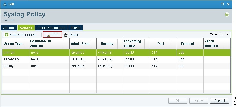Click the empty Server Interface cell of primary row
The image size is (237, 107).
click(217, 53)
